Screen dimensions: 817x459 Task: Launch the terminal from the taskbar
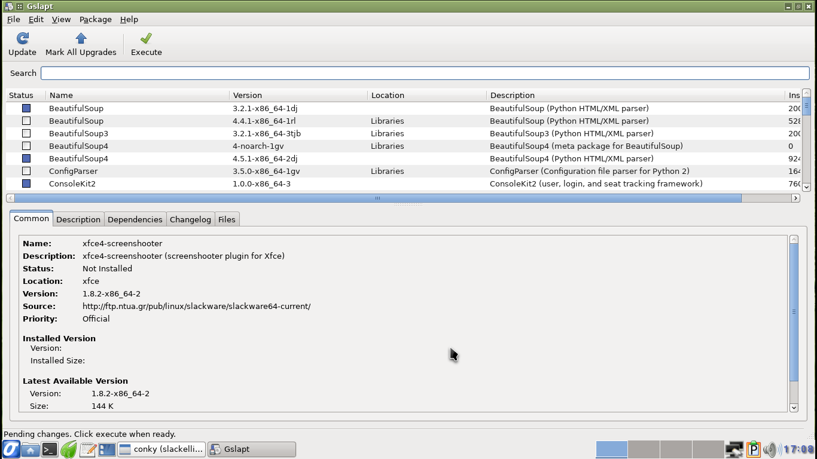tap(50, 449)
